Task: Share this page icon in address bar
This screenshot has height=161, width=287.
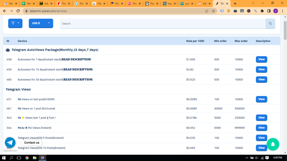Action: (207, 11)
